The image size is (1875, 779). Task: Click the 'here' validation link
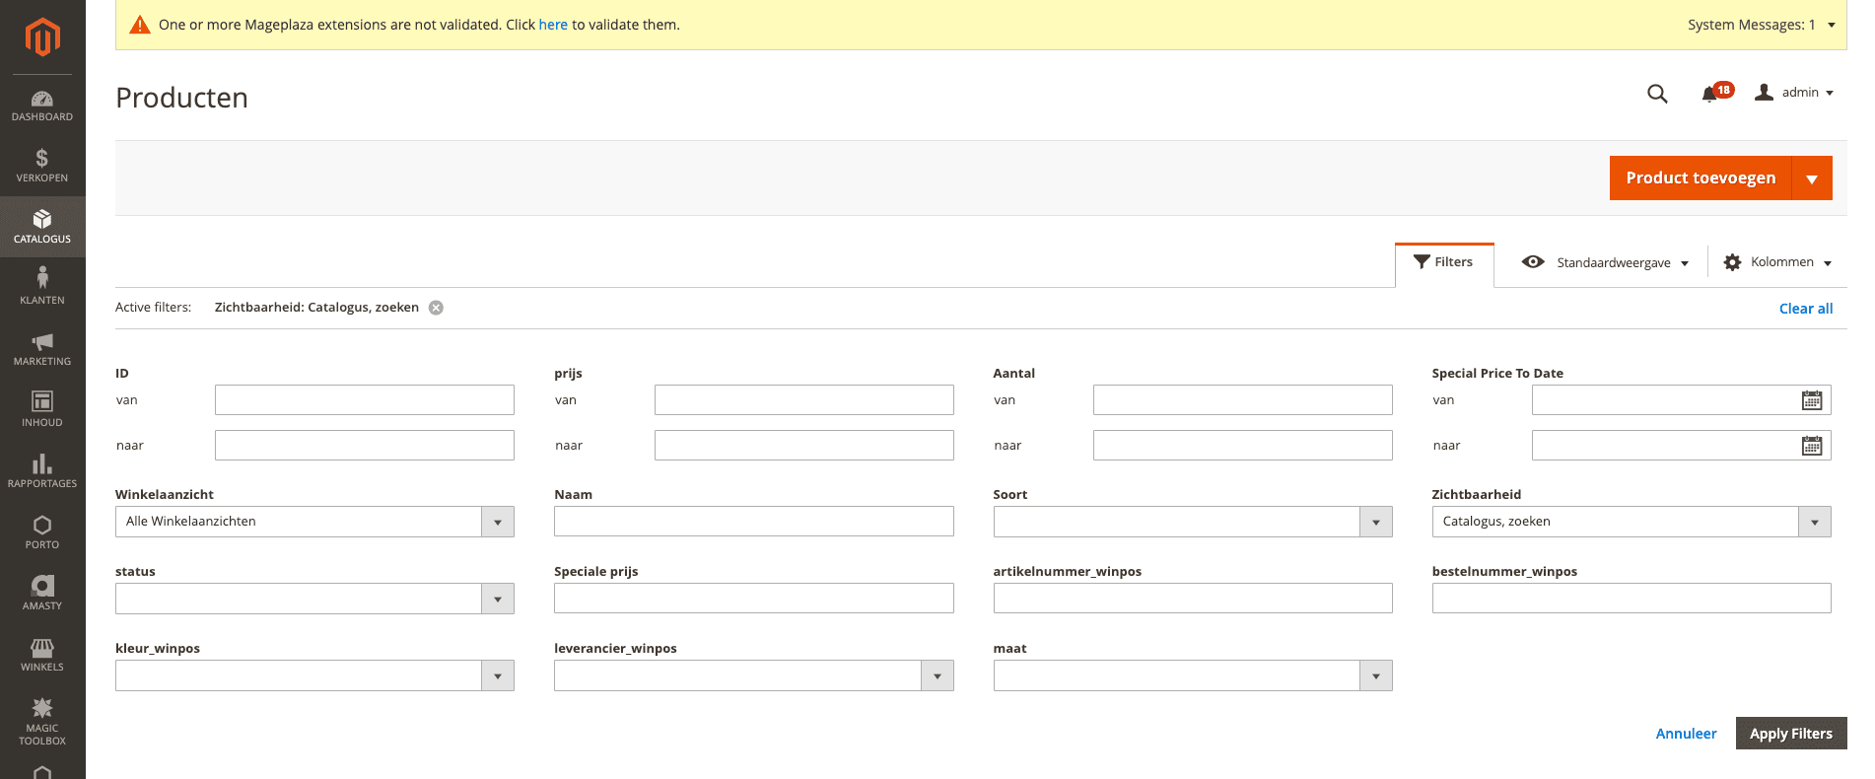[553, 25]
